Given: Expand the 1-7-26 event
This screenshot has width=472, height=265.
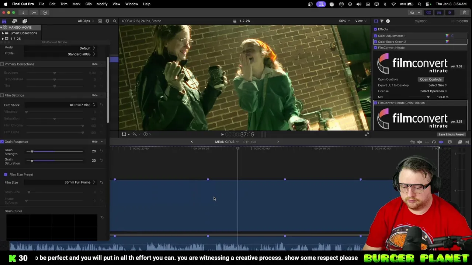Looking at the screenshot, I should point(3,39).
